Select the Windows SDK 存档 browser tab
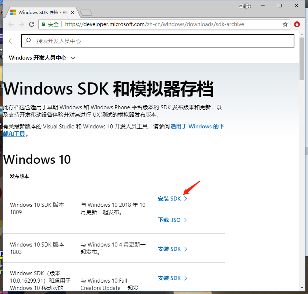The width and height of the screenshot is (308, 294). 42,13
